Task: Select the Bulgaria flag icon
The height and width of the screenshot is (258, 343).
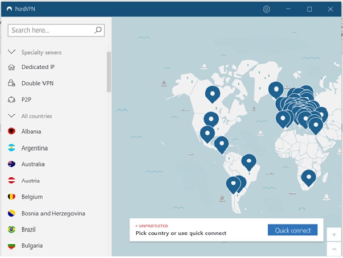Action: pos(11,246)
